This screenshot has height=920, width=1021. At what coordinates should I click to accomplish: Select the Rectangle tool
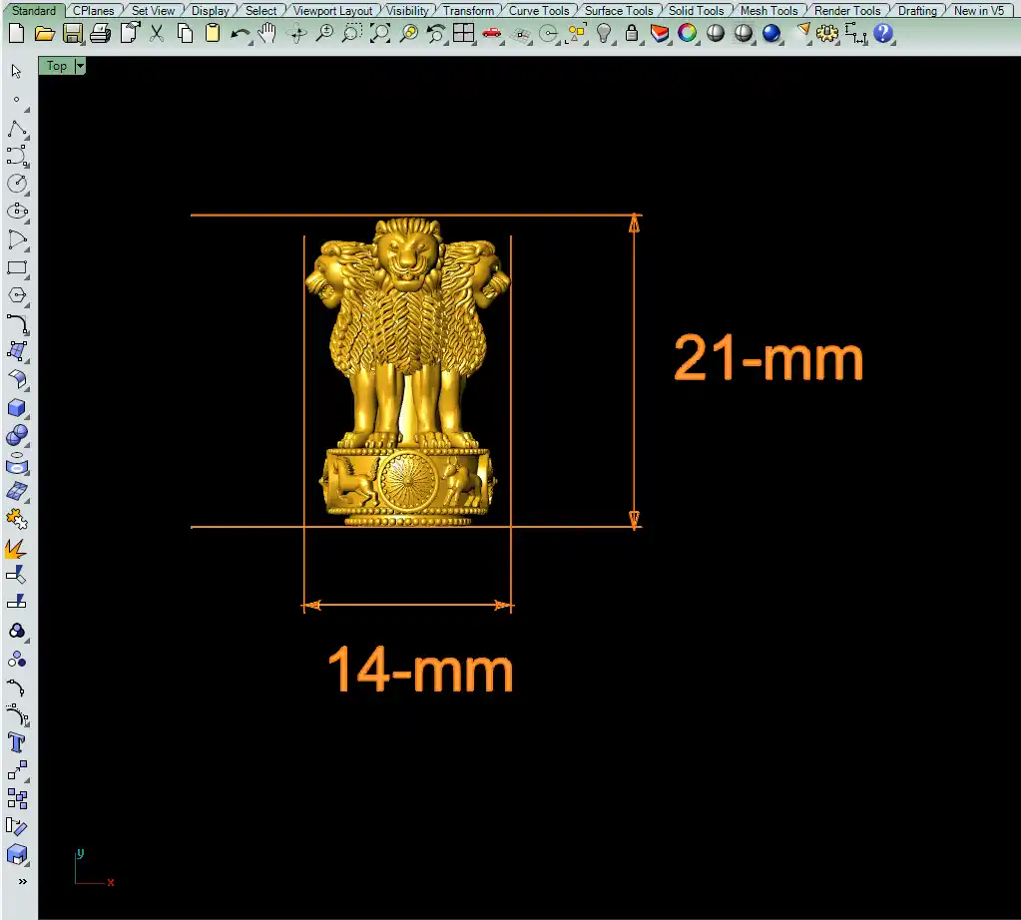pos(17,268)
